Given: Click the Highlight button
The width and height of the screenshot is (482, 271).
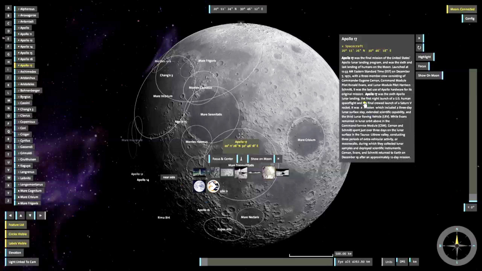Looking at the screenshot, I should tap(424, 57).
